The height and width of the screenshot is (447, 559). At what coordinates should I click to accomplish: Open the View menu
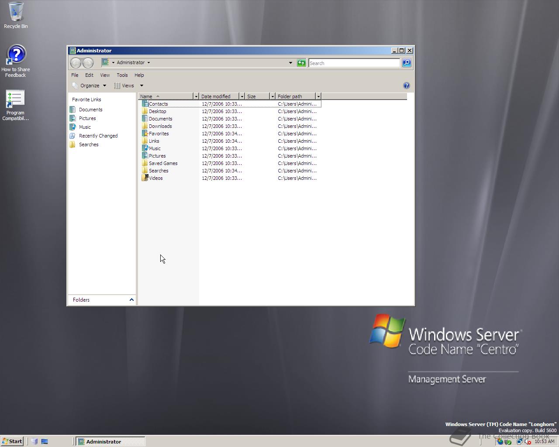click(x=105, y=75)
